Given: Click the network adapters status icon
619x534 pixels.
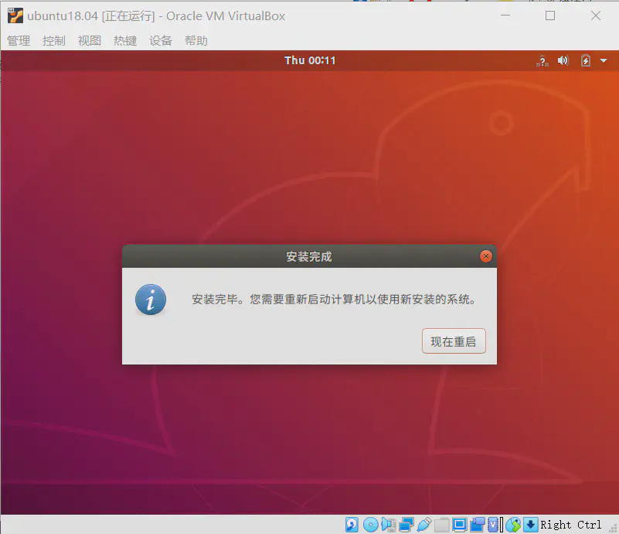Looking at the screenshot, I should (x=406, y=525).
